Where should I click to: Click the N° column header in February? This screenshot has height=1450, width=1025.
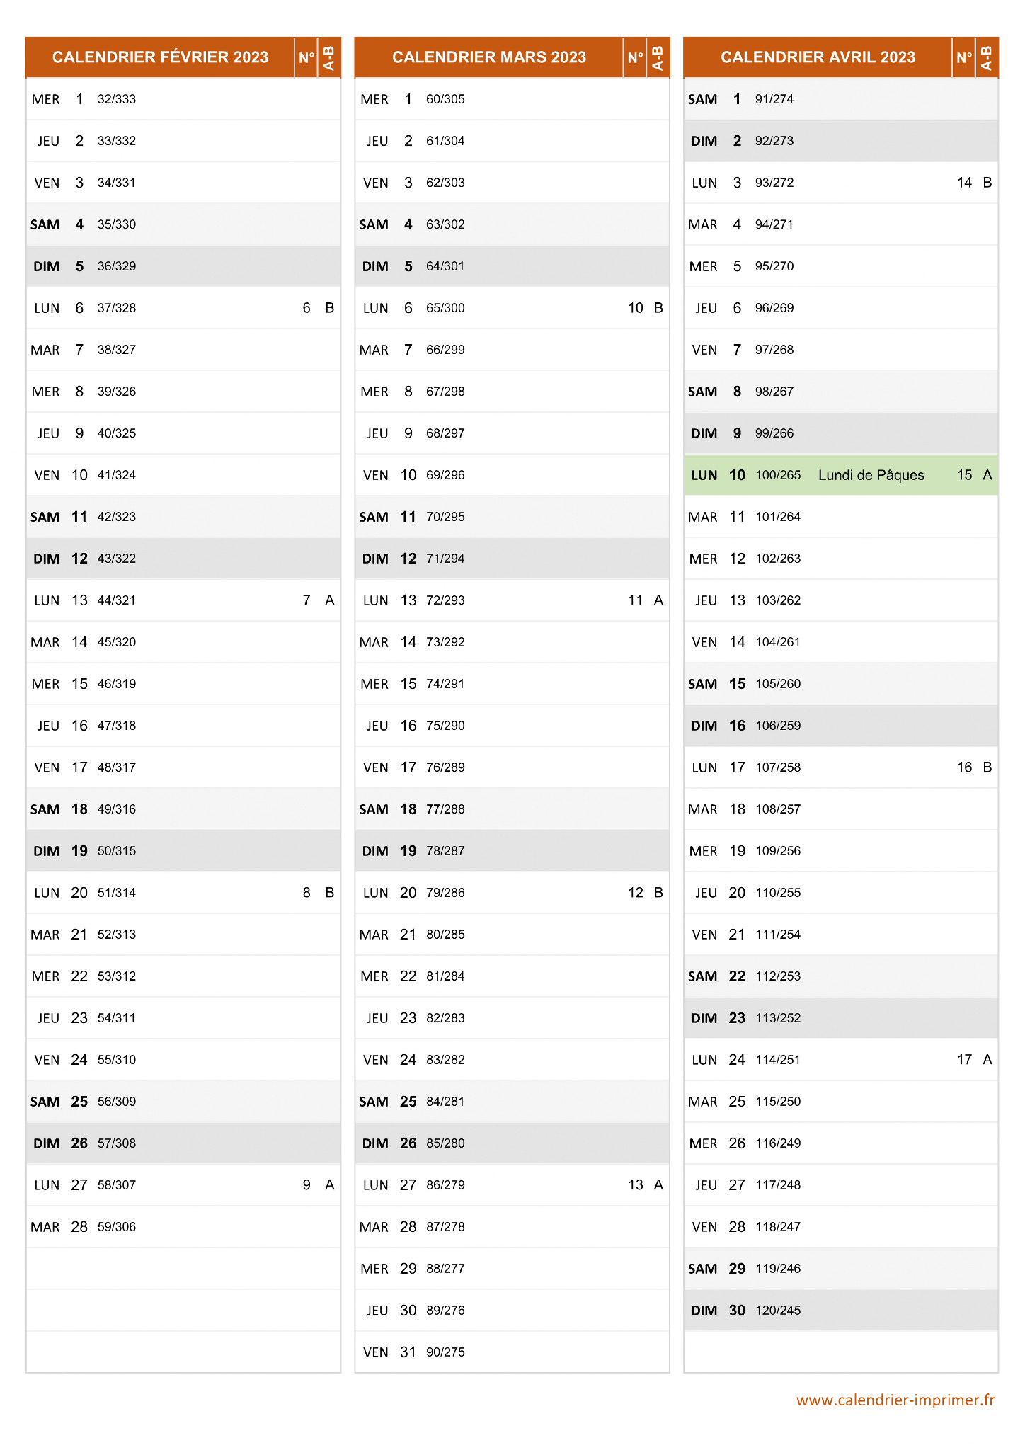(x=307, y=57)
